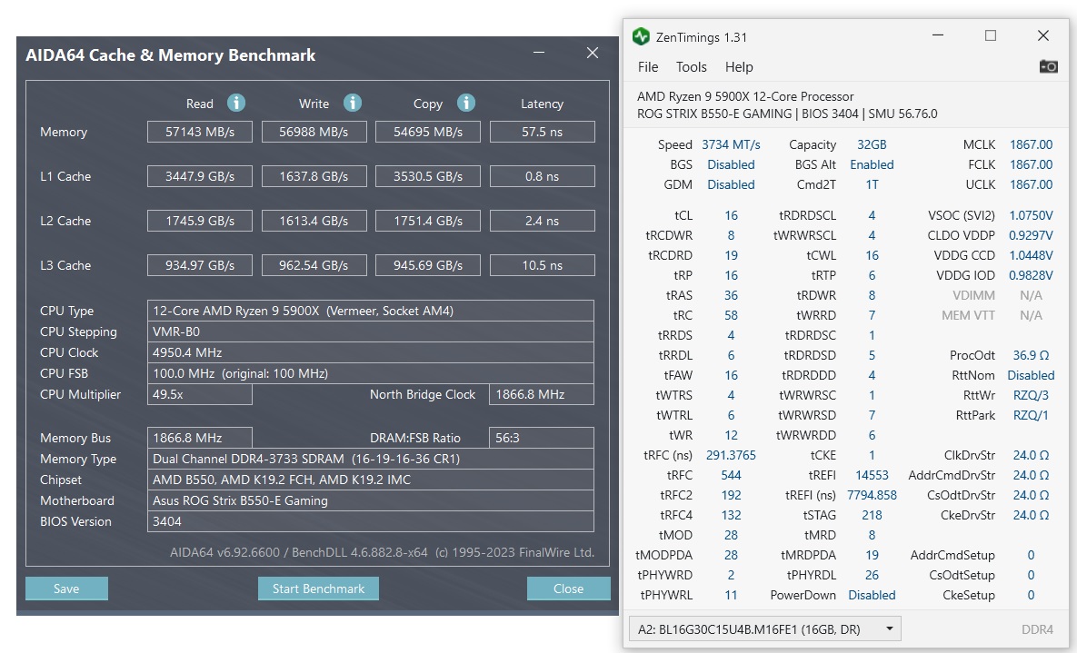Click the Close button in AIDA64
This screenshot has height=653, width=1077.
[x=568, y=589]
